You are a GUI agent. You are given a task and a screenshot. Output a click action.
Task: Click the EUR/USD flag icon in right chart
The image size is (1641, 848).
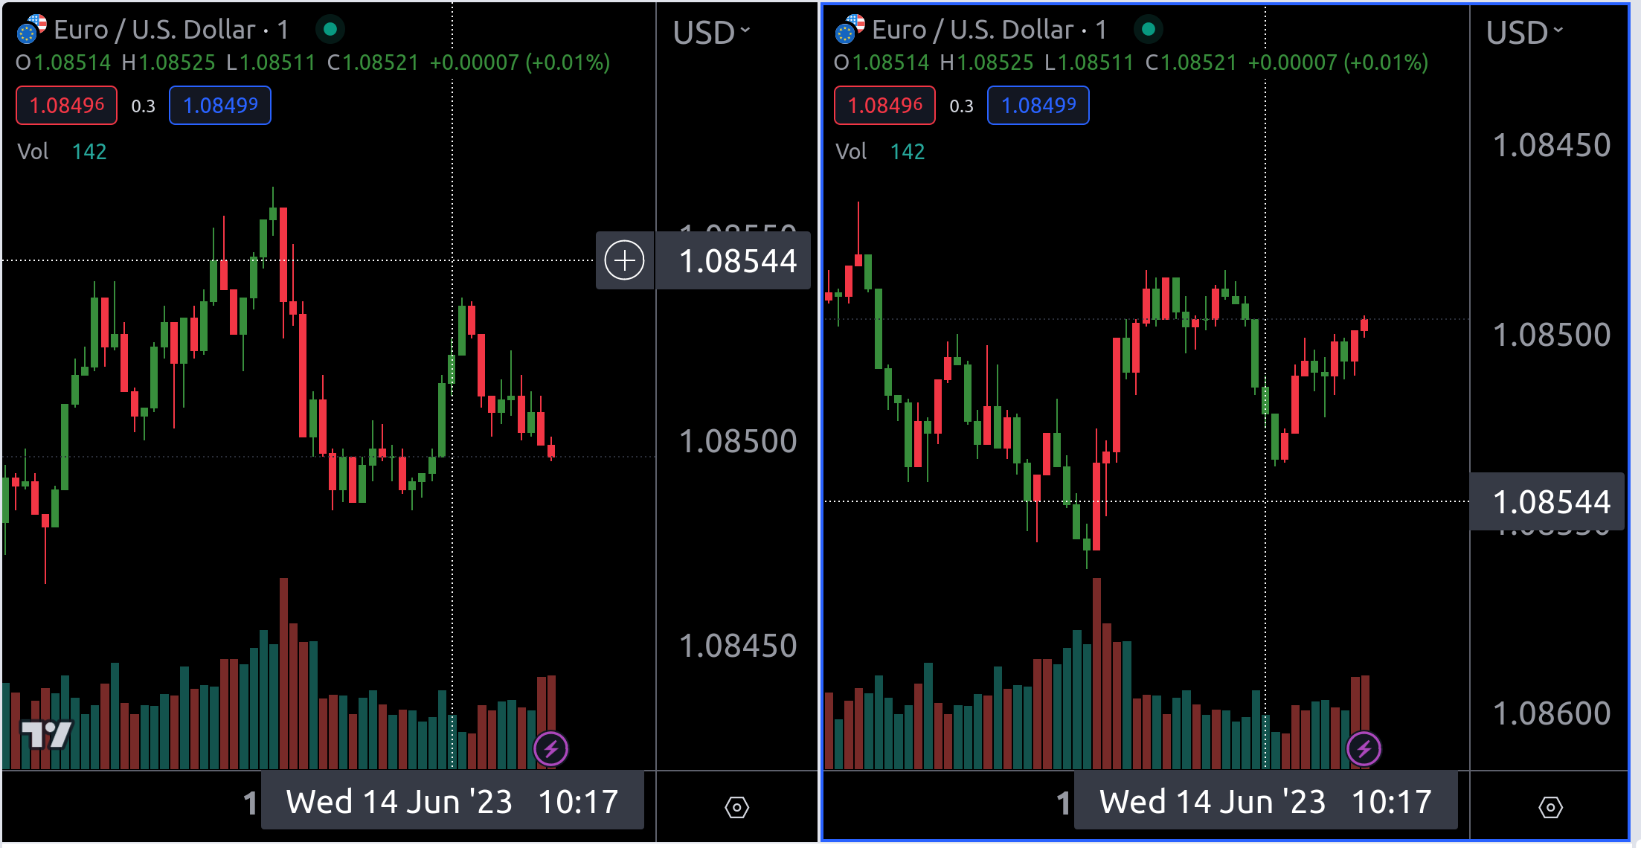(x=850, y=30)
